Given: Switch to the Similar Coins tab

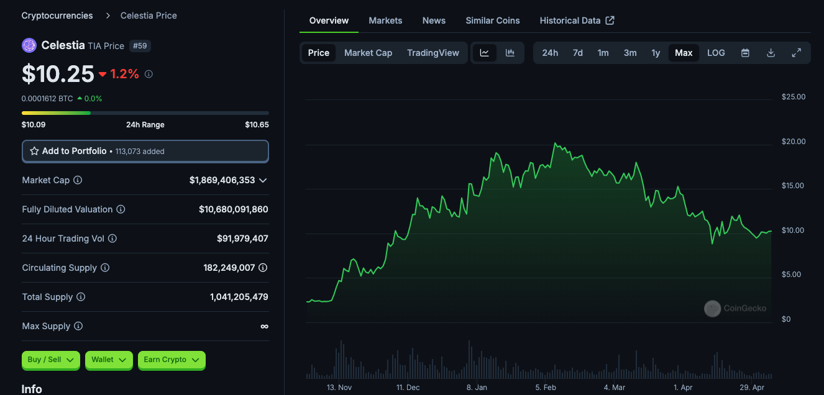Looking at the screenshot, I should coord(493,20).
